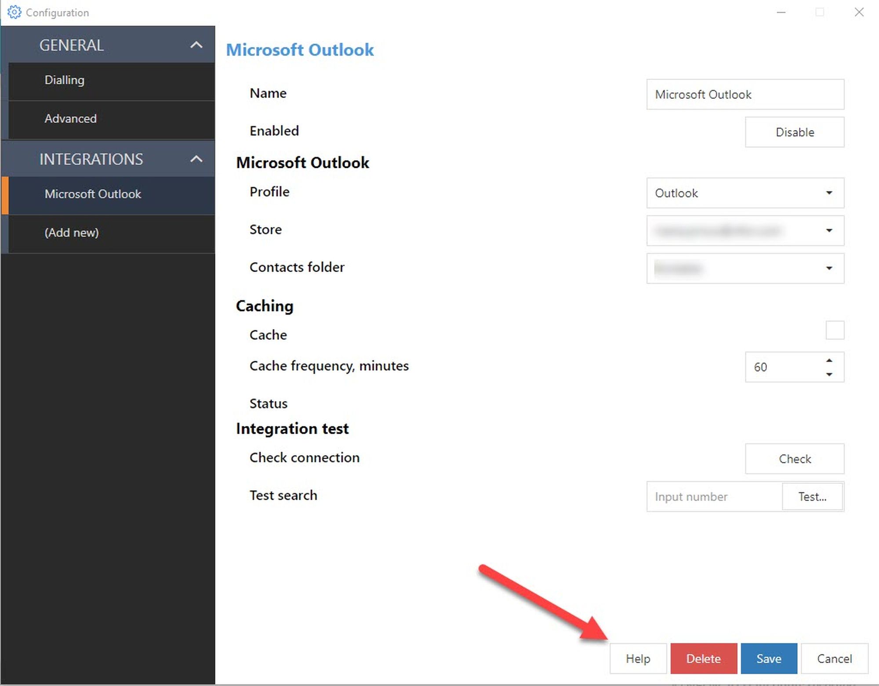
Task: Click the Check connection button
Action: [x=794, y=459]
